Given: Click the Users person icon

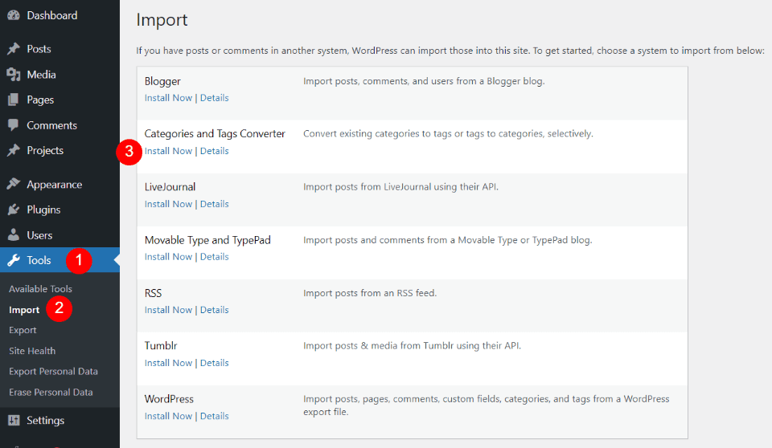Looking at the screenshot, I should [x=14, y=235].
